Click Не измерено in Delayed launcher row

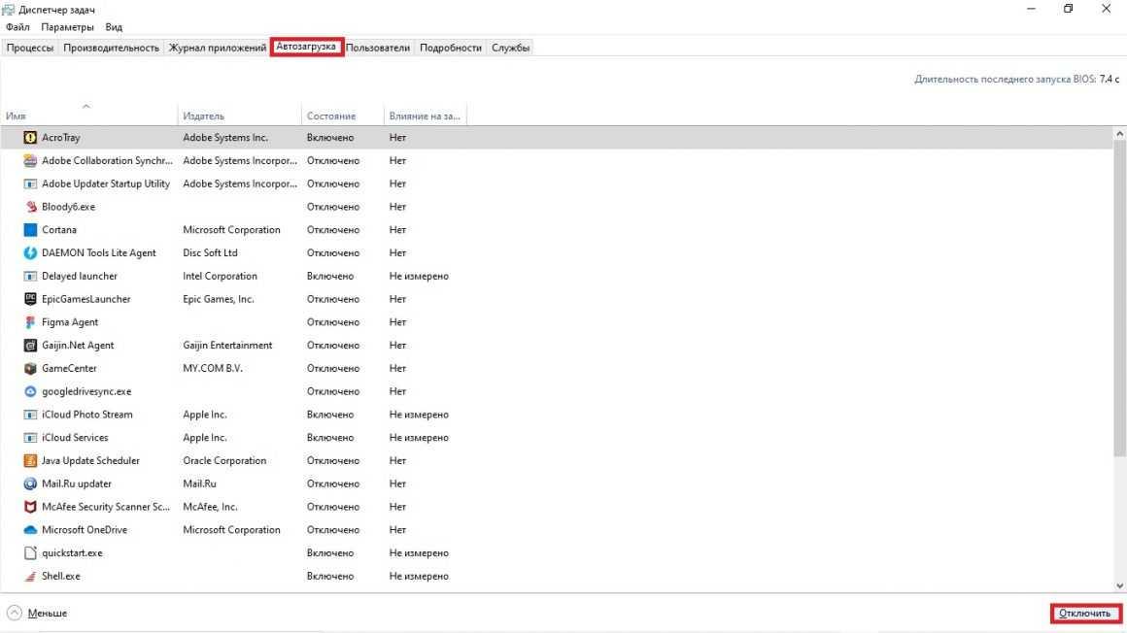tap(419, 276)
